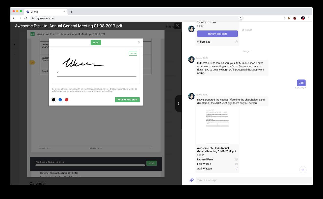
Task: Click the April Watson signer name
Action: pyautogui.click(x=204, y=169)
